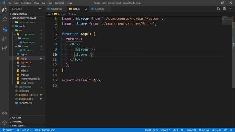
Task: Open the Edit menu
Action: 16,3
